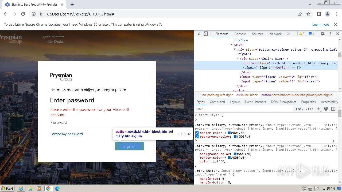342x192 pixels.
Task: Collapse the button-container div node
Action: tap(235, 50)
